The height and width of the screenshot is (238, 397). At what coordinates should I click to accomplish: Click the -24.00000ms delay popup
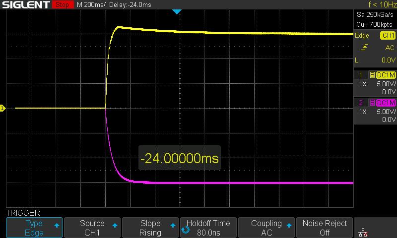180,158
